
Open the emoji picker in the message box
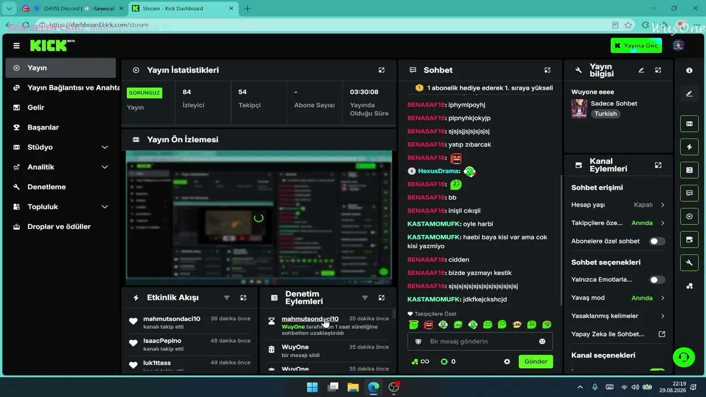(542, 341)
